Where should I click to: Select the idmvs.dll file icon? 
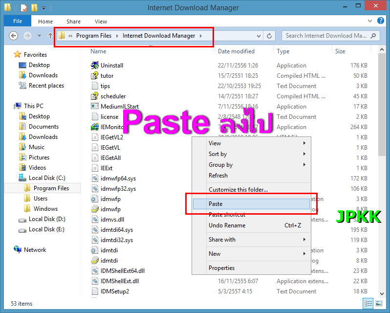click(94, 219)
